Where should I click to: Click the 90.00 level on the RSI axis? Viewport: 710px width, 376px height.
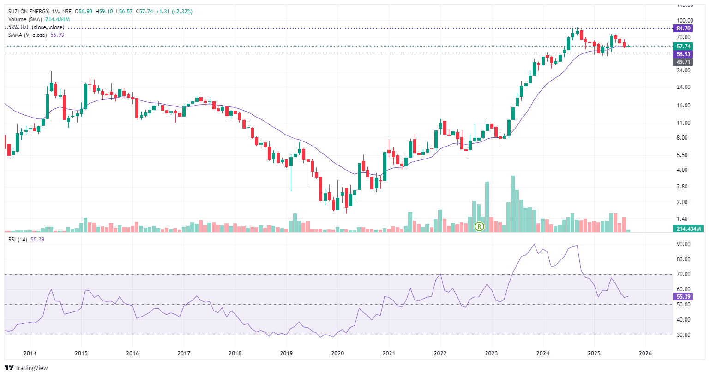[684, 244]
